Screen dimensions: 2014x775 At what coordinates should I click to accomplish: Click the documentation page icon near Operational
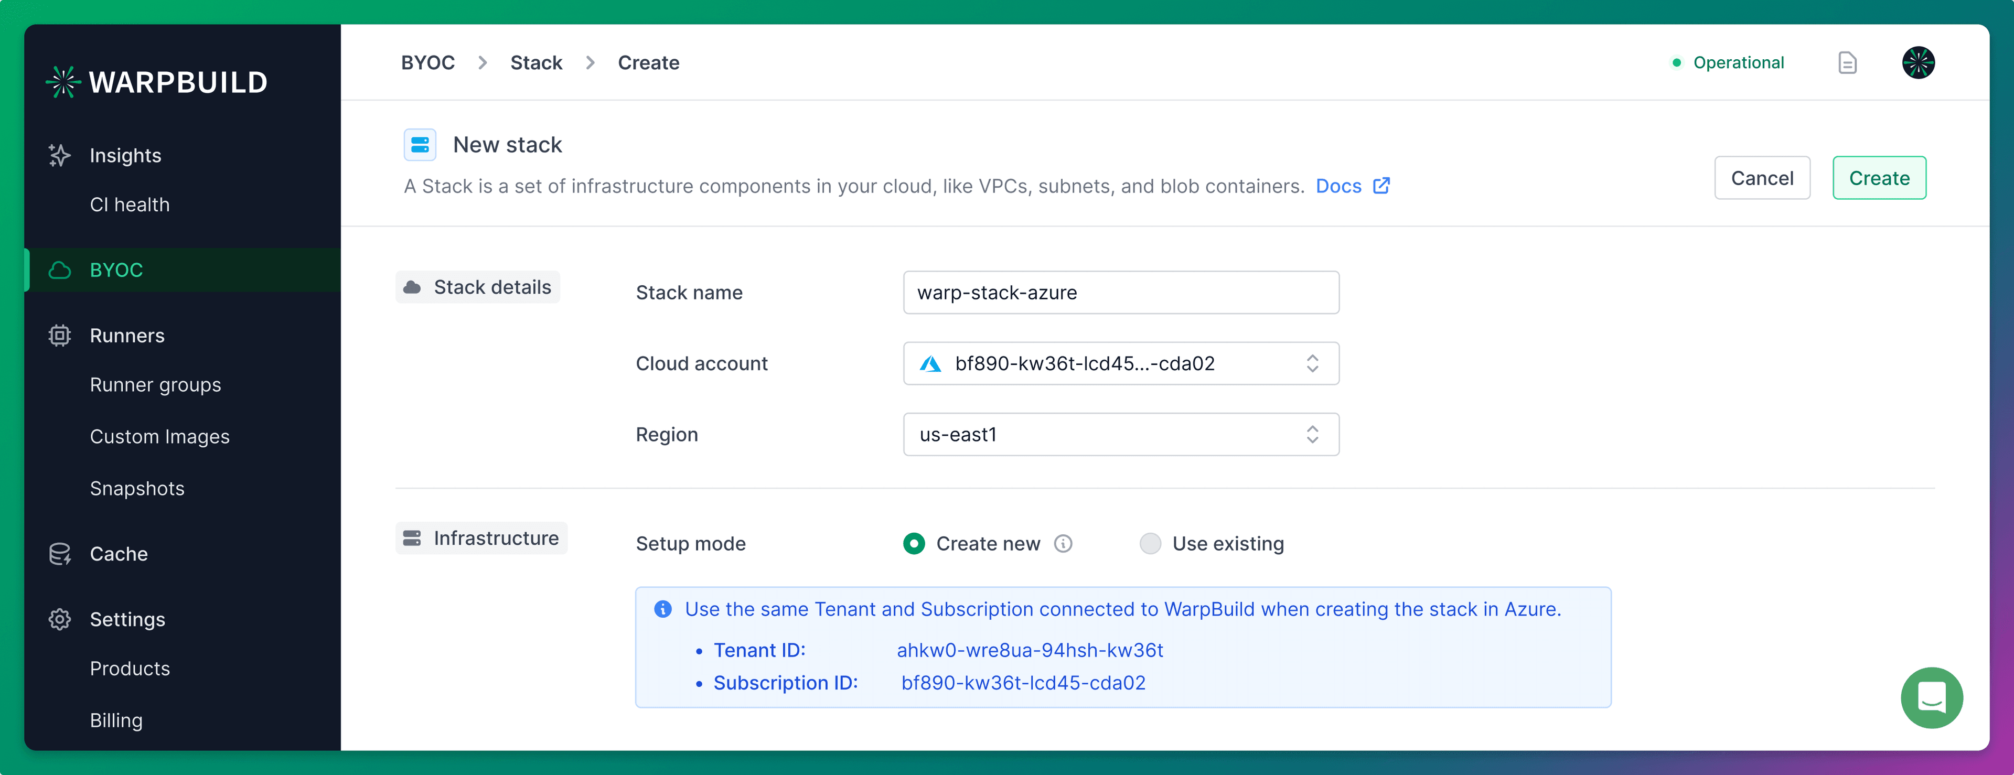(x=1847, y=62)
